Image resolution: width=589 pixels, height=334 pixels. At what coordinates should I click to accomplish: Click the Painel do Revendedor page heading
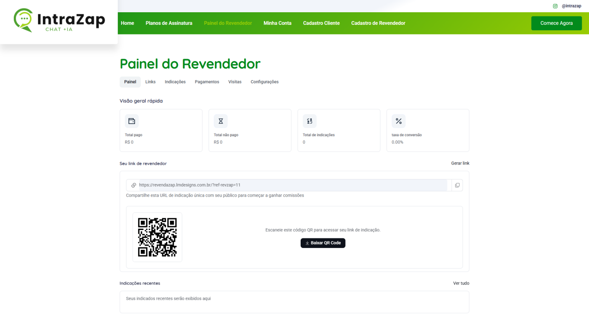[190, 64]
